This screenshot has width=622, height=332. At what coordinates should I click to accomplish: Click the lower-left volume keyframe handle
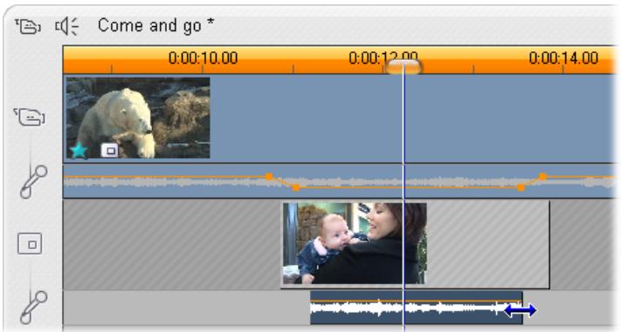coord(296,187)
